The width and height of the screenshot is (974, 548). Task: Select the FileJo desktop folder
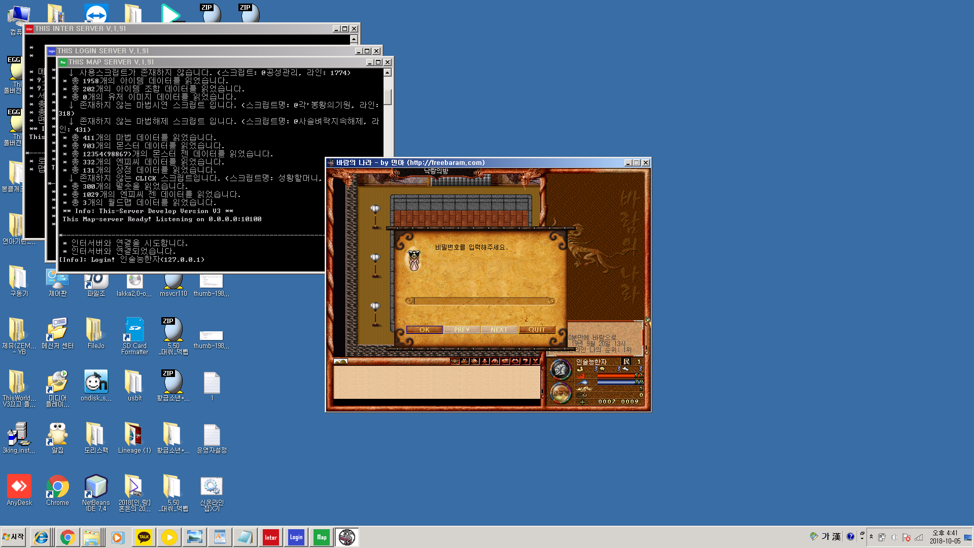click(x=96, y=333)
